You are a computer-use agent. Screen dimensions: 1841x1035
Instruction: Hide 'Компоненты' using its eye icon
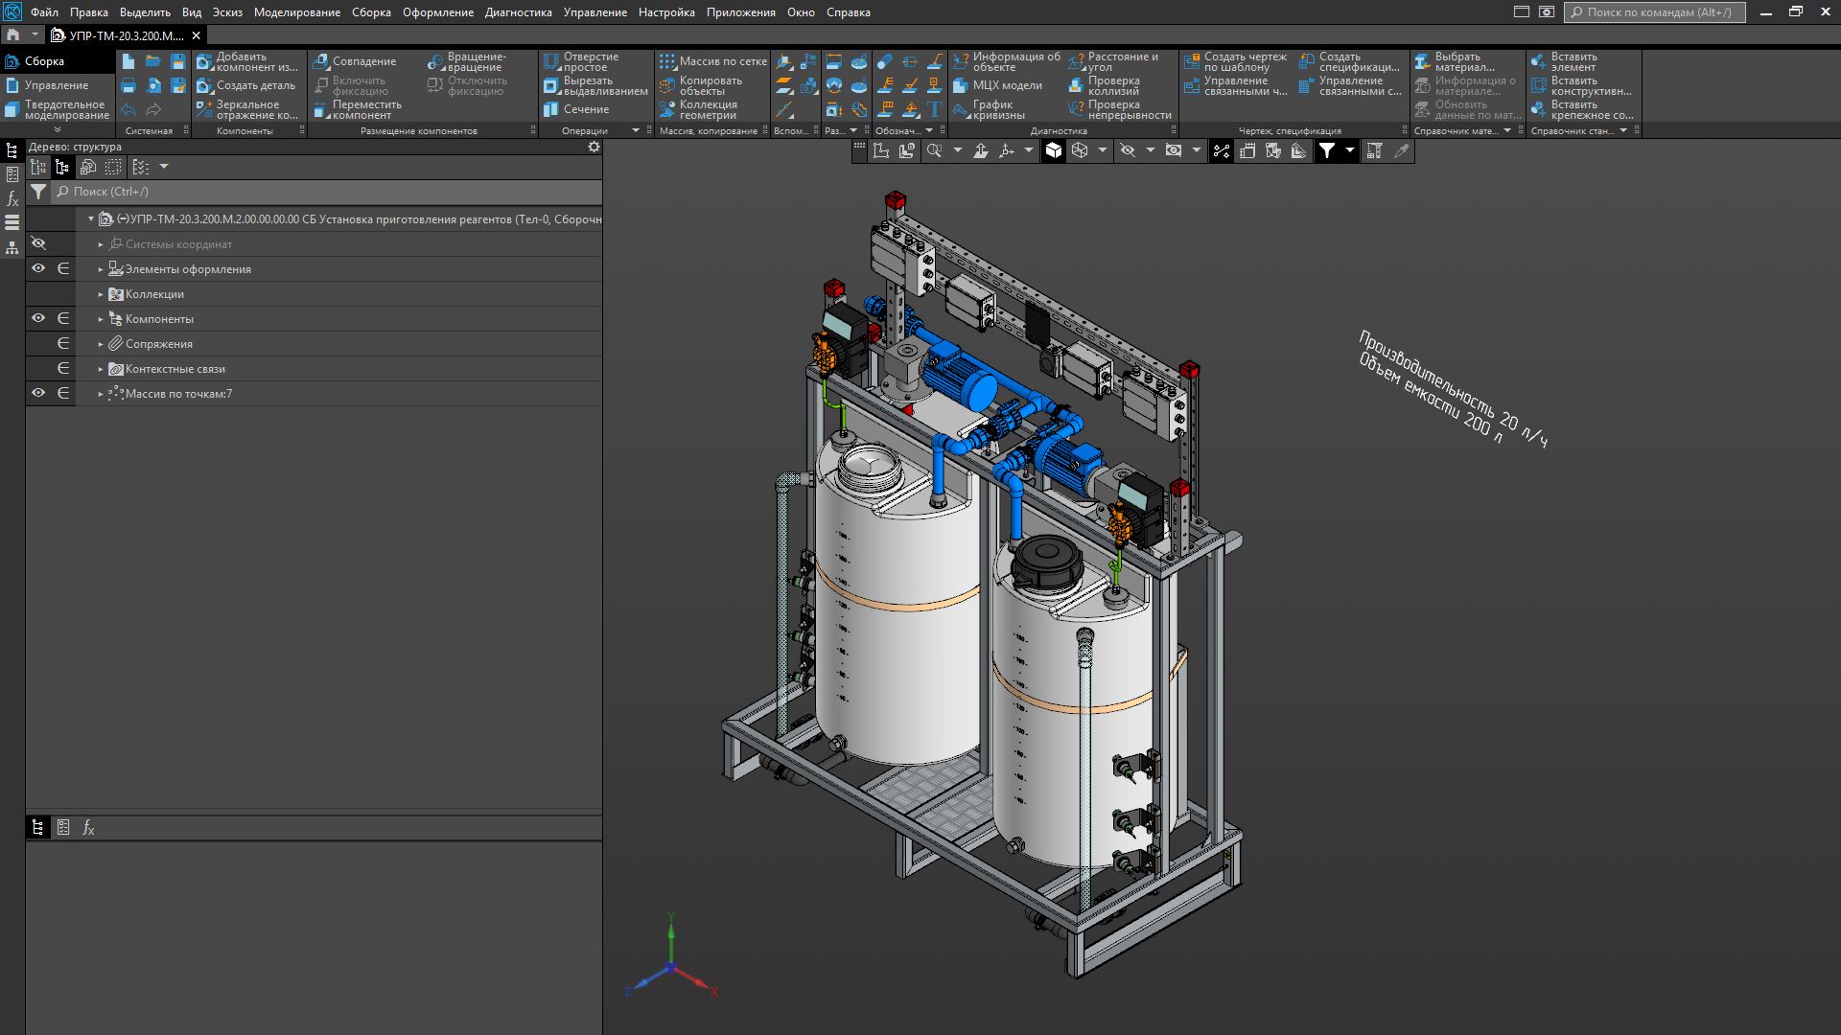[38, 319]
